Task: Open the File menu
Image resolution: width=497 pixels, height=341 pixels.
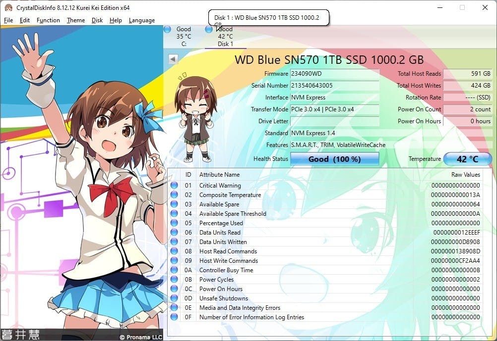Action: (x=8, y=20)
